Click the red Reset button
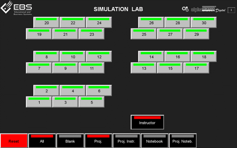The width and height of the screenshot is (237, 148). tap(14, 141)
